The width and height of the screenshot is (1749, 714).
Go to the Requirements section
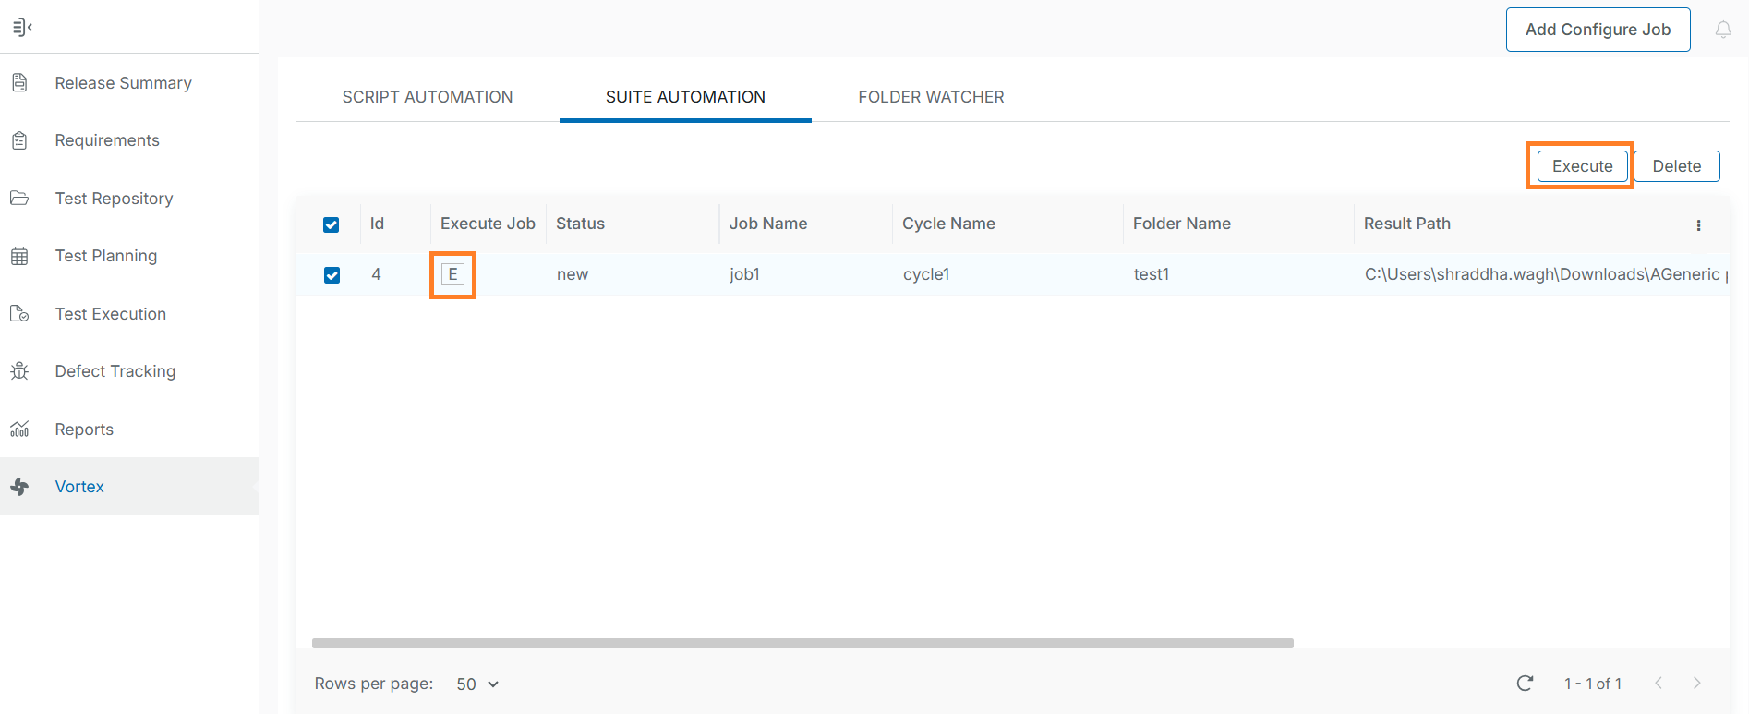[106, 140]
